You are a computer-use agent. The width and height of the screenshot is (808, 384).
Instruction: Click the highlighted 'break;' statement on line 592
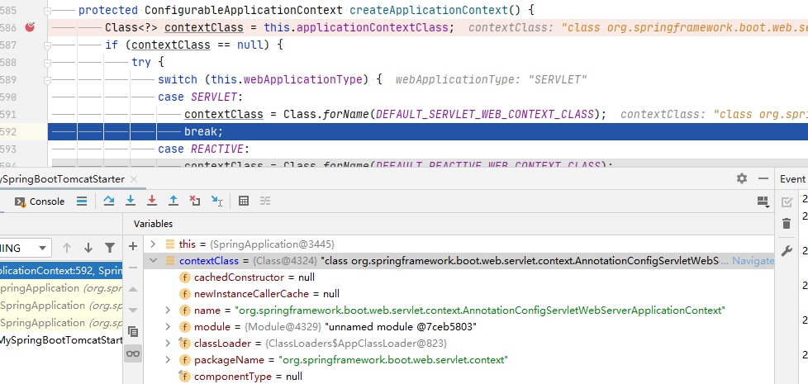click(203, 132)
